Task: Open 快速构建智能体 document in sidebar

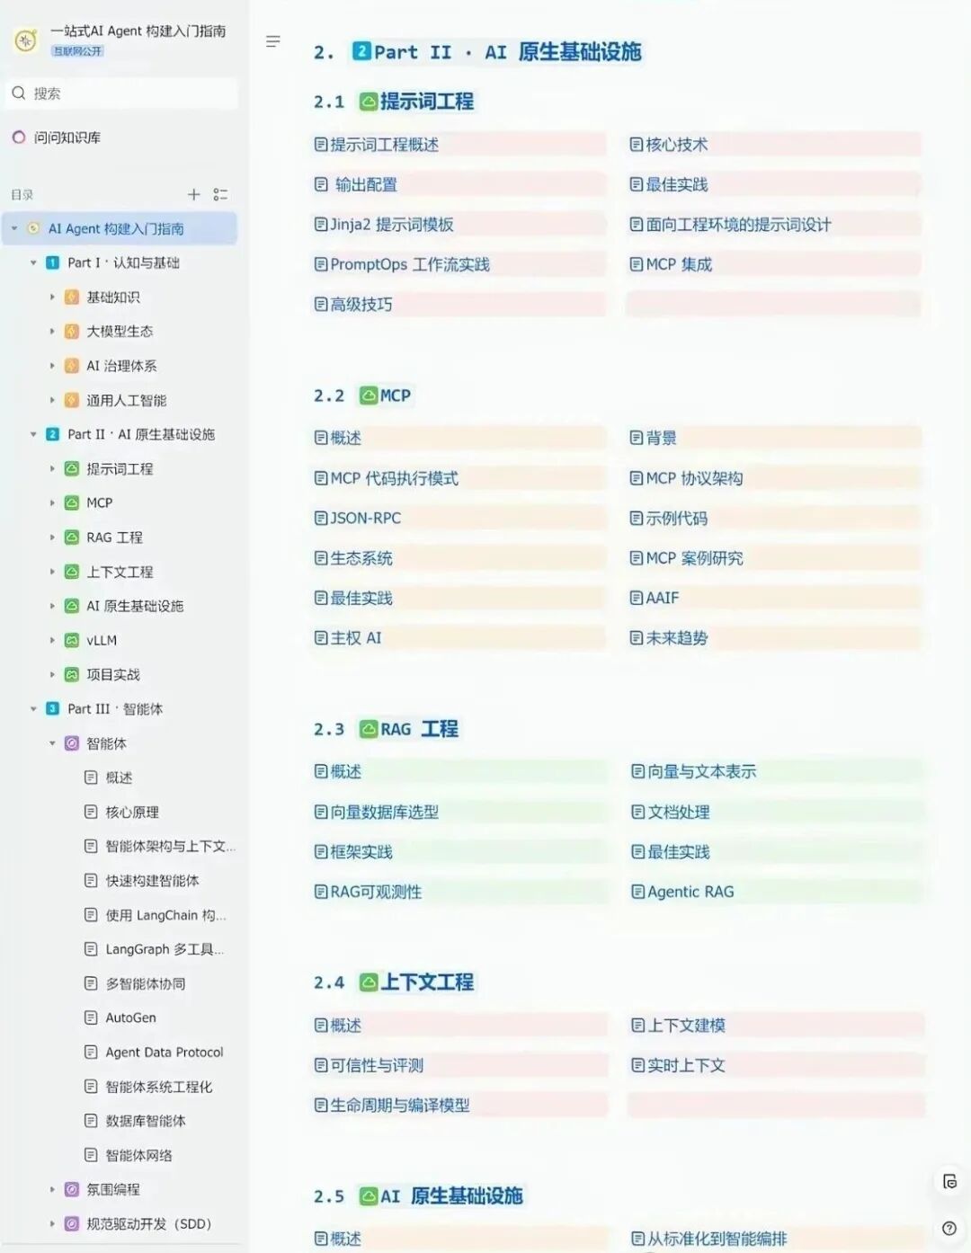Action: (152, 881)
